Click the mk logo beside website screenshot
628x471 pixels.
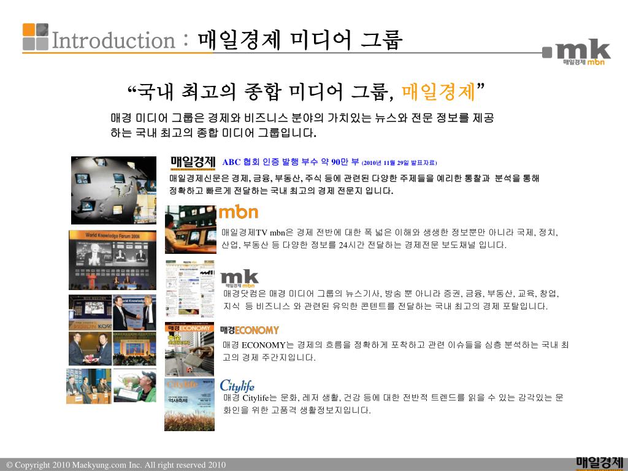pos(240,279)
